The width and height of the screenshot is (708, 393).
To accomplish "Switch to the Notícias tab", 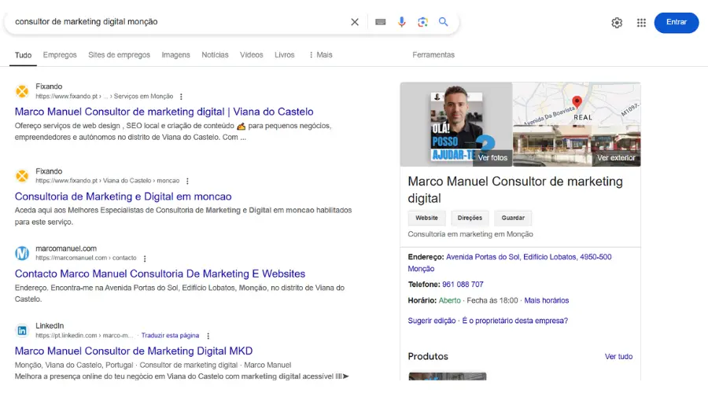I will click(215, 54).
